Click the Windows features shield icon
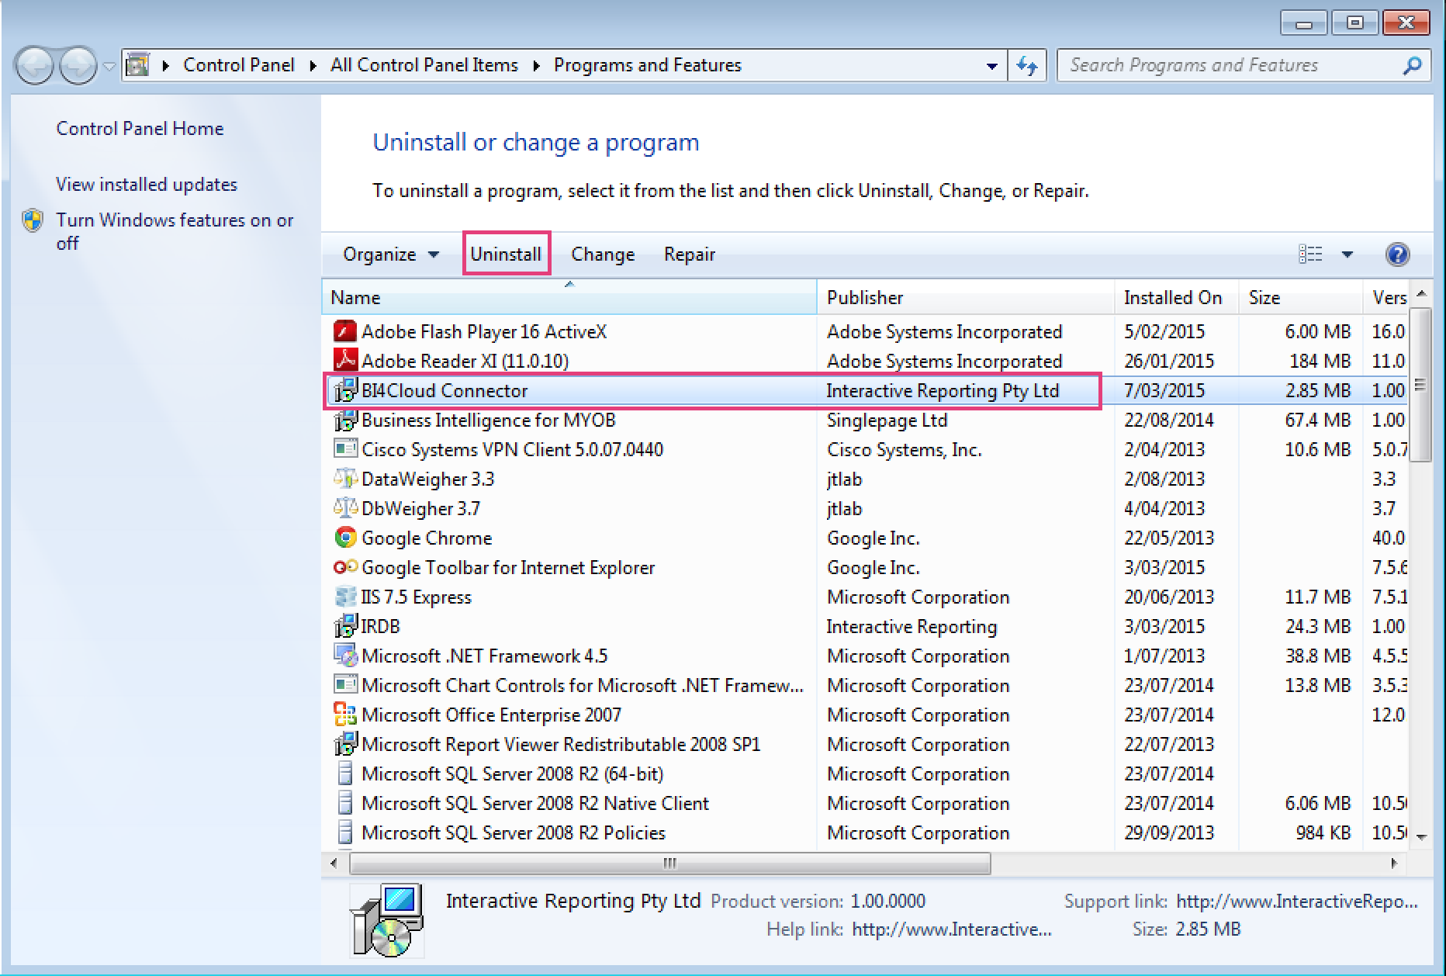Screen dimensions: 1446x976 click(x=33, y=220)
